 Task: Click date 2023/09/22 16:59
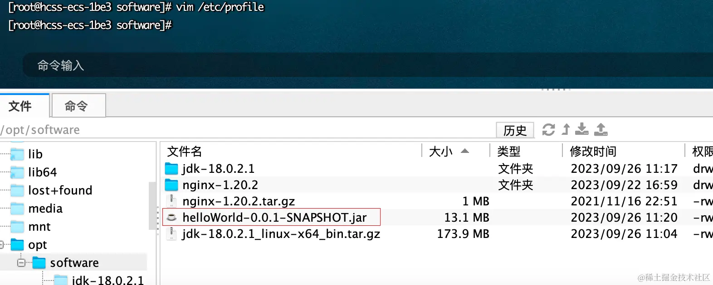(x=624, y=185)
